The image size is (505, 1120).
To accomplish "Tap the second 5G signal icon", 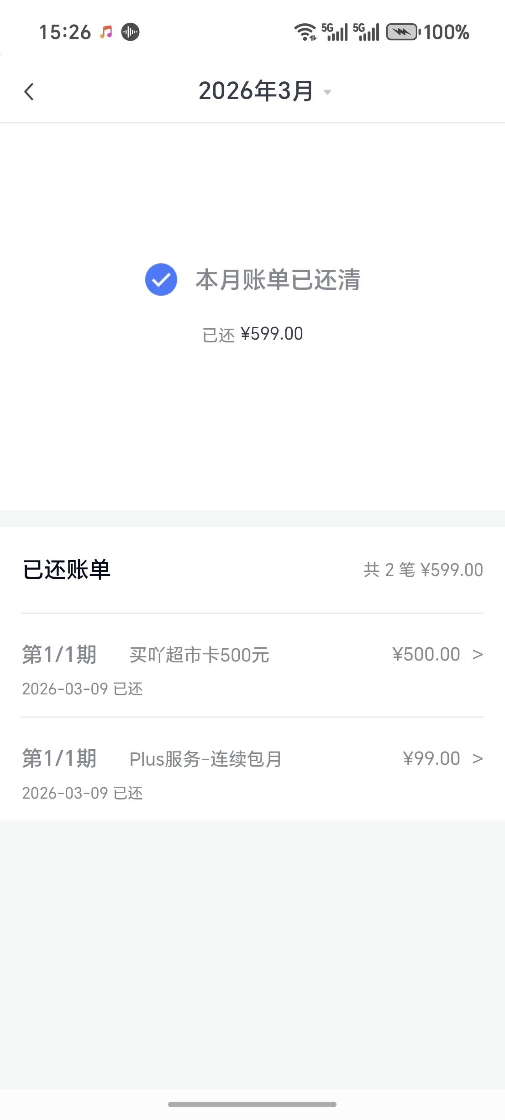I will click(x=366, y=32).
